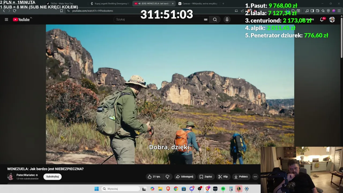
Task: Like the video with 21 tys. likes
Action: 154,177
